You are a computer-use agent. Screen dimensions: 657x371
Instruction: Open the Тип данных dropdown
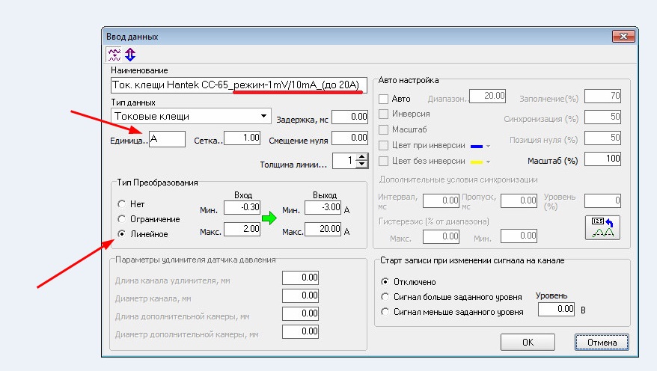pyautogui.click(x=263, y=116)
